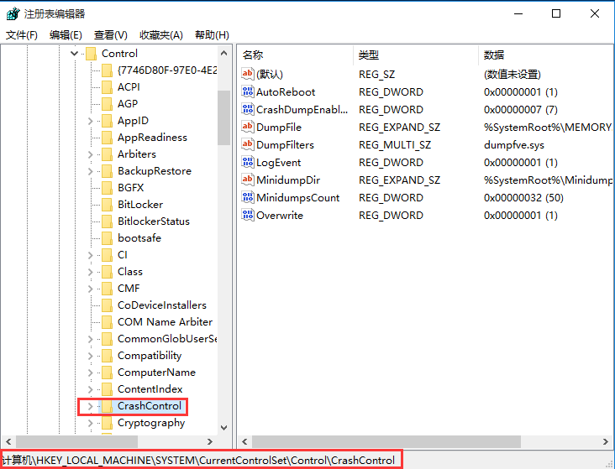Expand the CrashControl tree node

90,406
